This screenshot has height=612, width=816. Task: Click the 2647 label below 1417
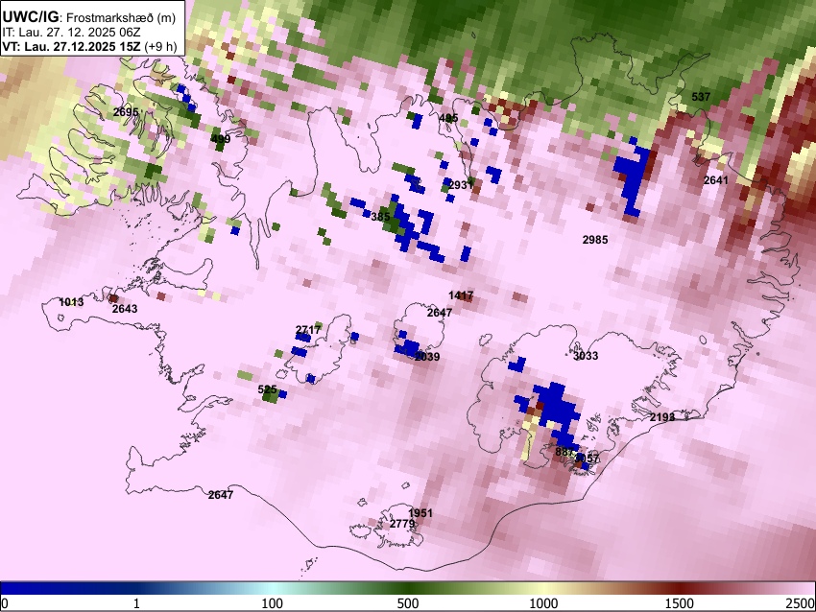click(440, 313)
